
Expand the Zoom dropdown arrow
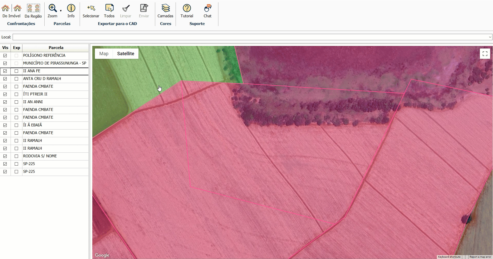(x=61, y=11)
